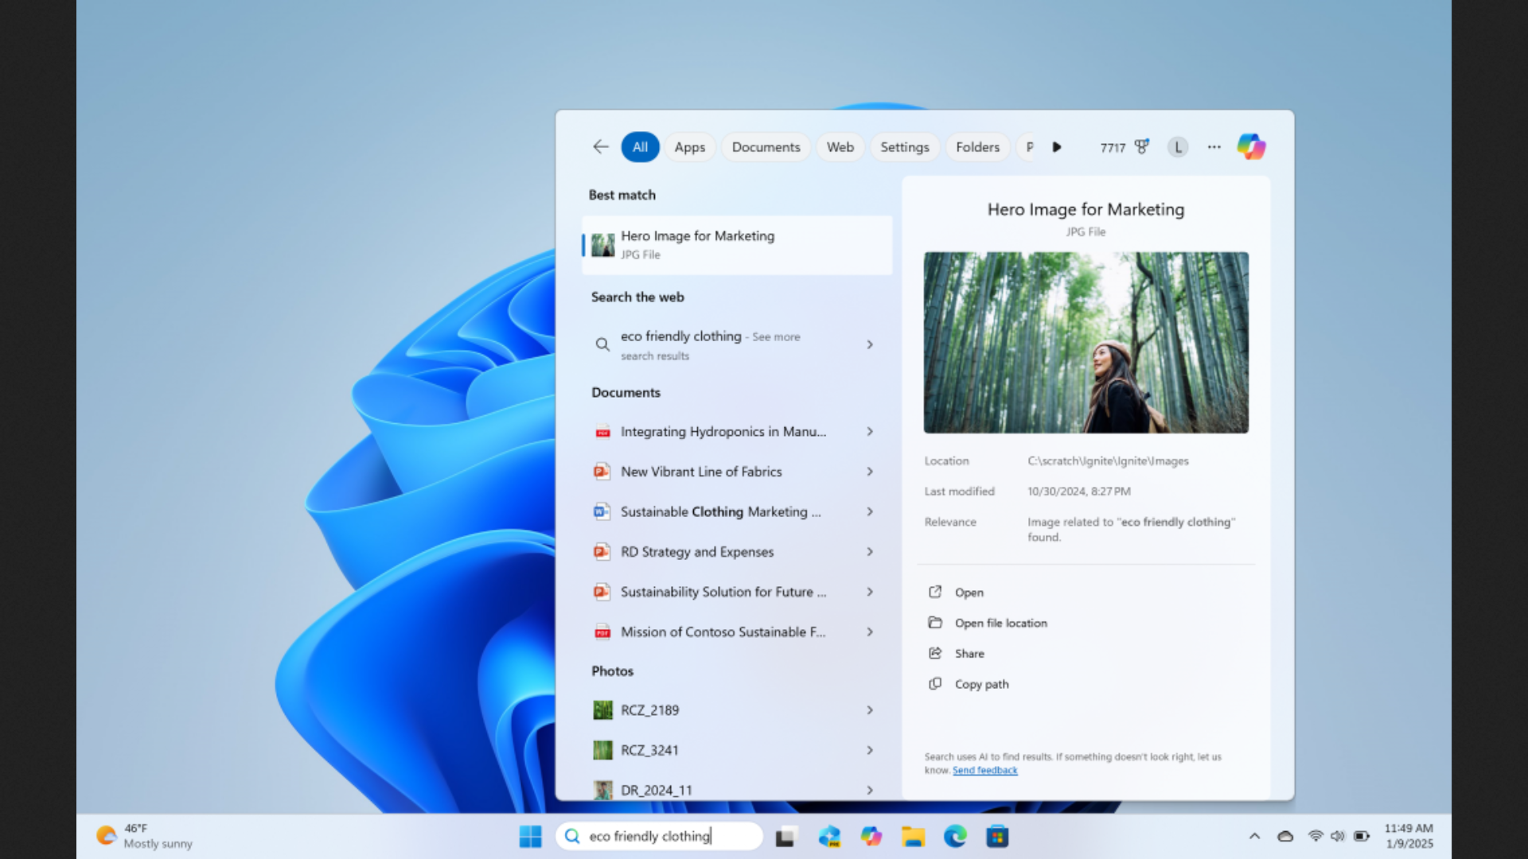Expand Integrating Hydroponics in Manu result
The width and height of the screenshot is (1528, 859).
pyautogui.click(x=869, y=431)
